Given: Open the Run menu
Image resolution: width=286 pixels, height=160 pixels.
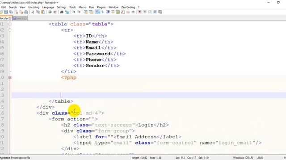Looking at the screenshot, I should (91, 7).
